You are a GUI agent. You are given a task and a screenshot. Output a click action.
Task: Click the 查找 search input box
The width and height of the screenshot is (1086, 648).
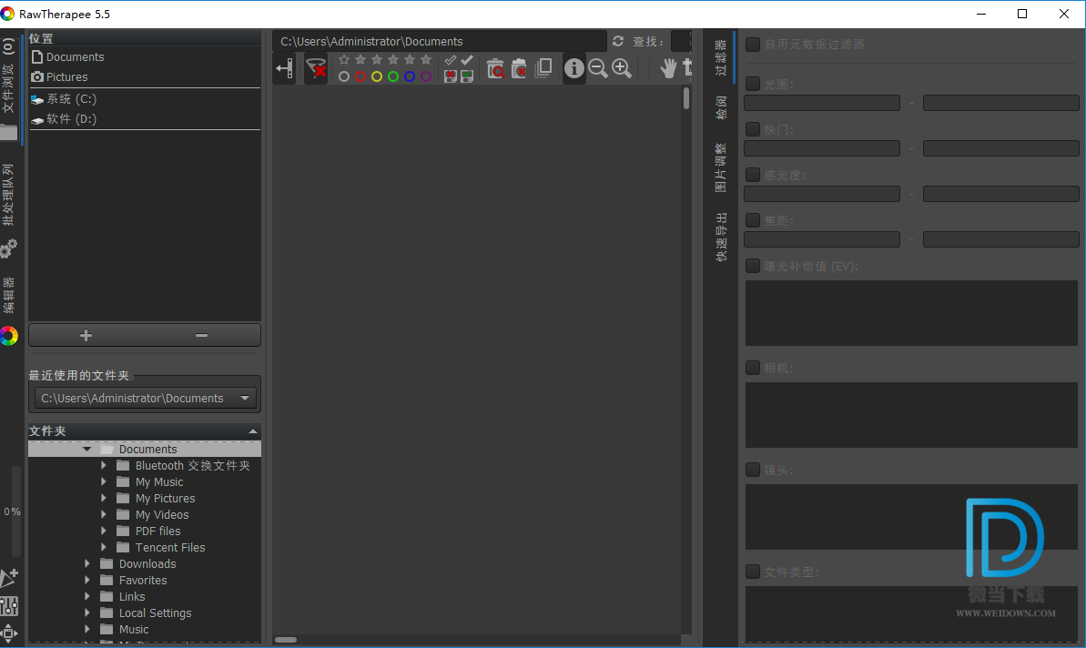682,41
